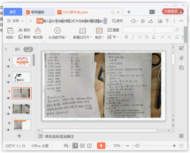Start slideshow from current slide (从当前开始)
The width and height of the screenshot is (190, 153).
click(57, 31)
